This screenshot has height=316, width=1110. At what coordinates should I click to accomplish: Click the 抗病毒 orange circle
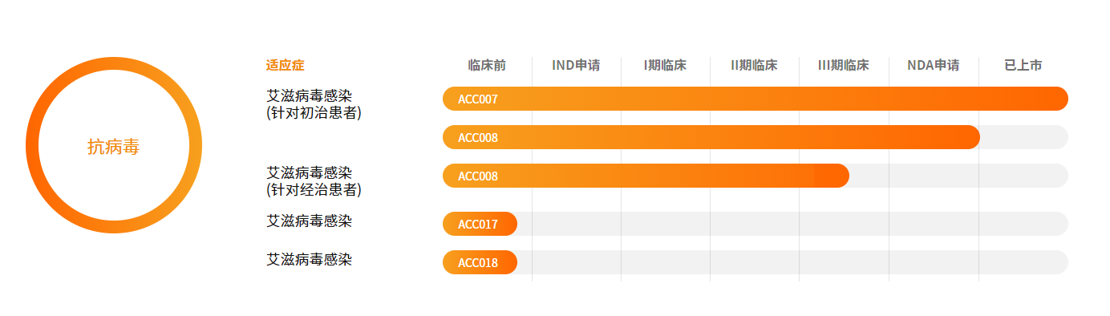[x=114, y=145]
